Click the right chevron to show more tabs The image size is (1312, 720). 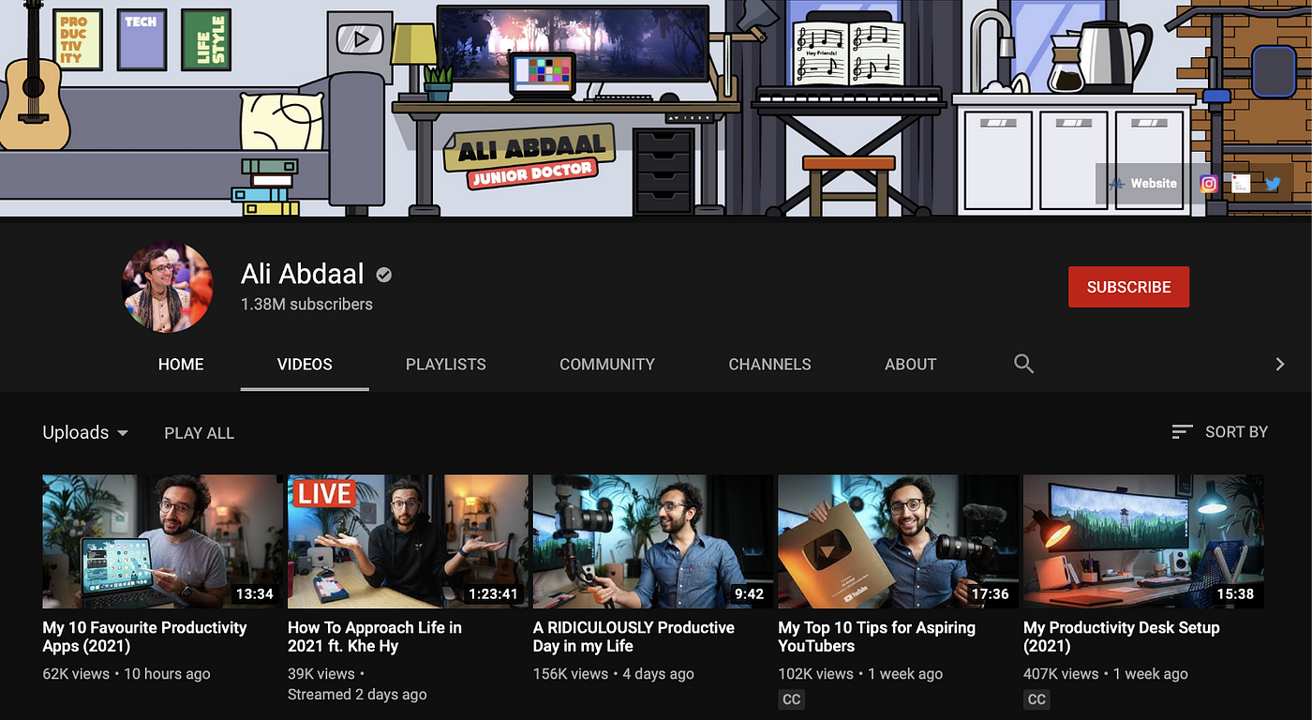(x=1280, y=364)
